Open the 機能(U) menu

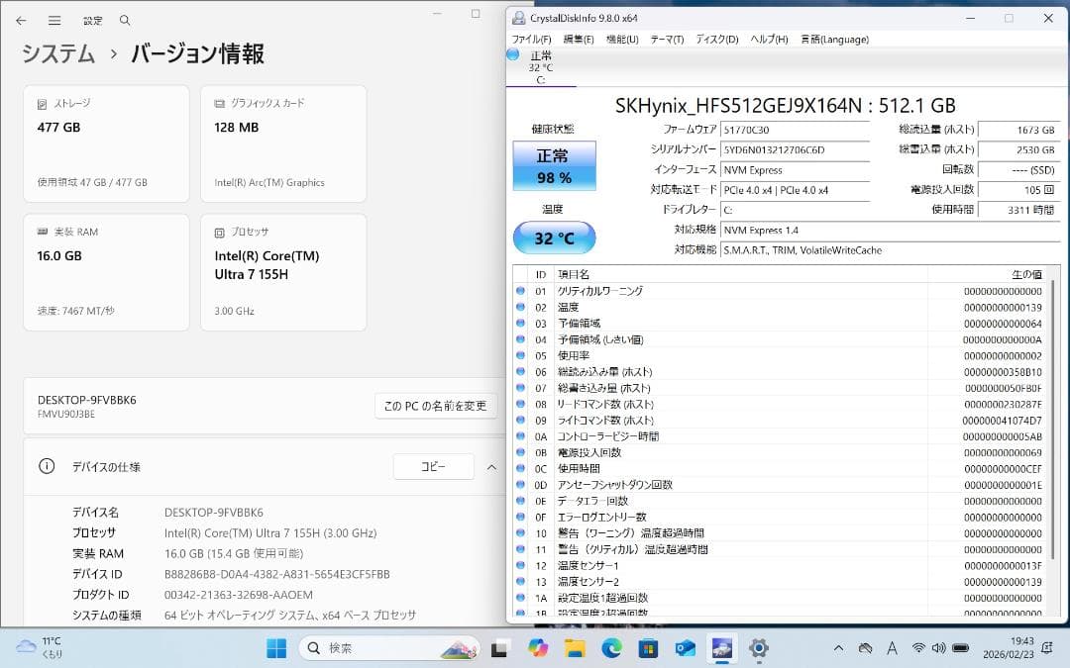point(622,40)
